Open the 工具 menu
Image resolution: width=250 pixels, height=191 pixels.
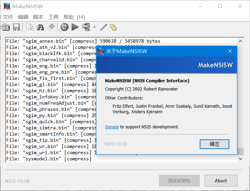click(x=53, y=17)
